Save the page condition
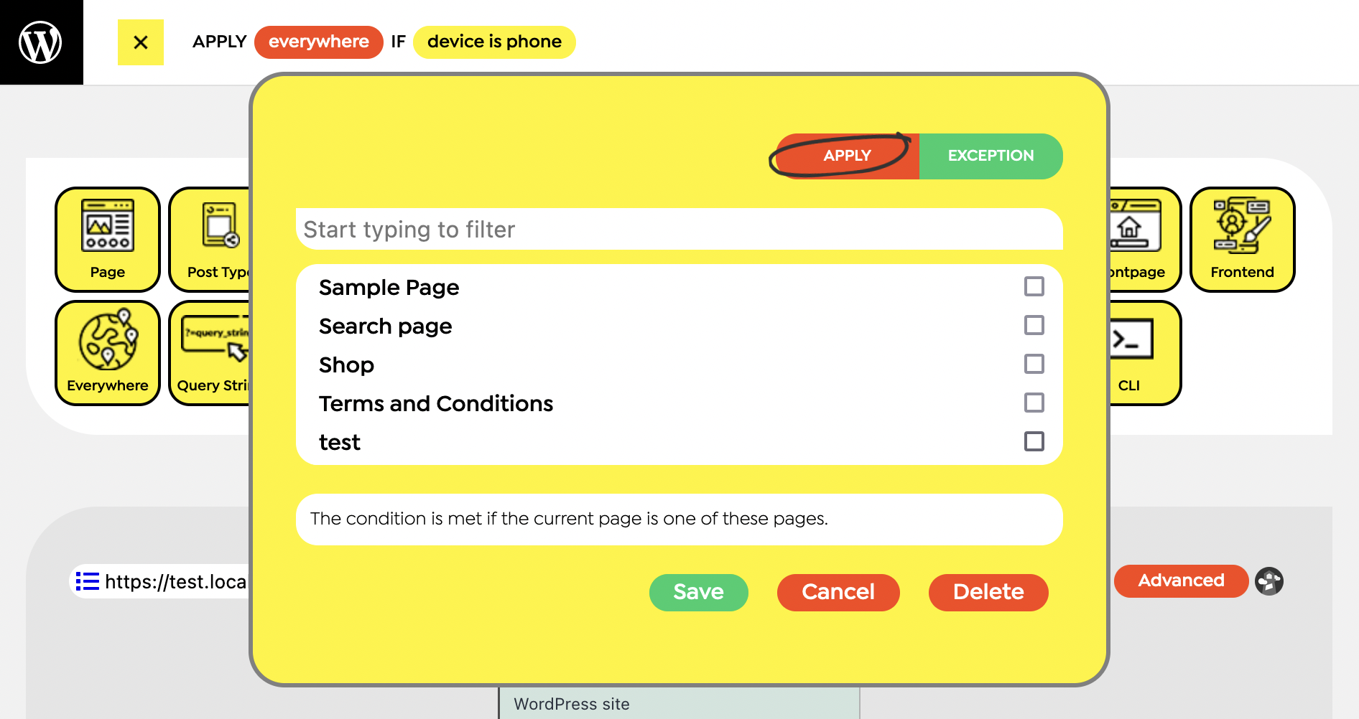The width and height of the screenshot is (1359, 719). tap(698, 592)
